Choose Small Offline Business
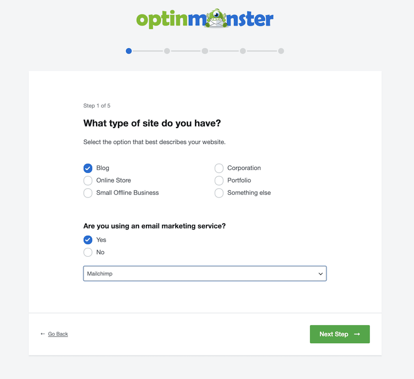The height and width of the screenshot is (379, 414). [x=88, y=193]
